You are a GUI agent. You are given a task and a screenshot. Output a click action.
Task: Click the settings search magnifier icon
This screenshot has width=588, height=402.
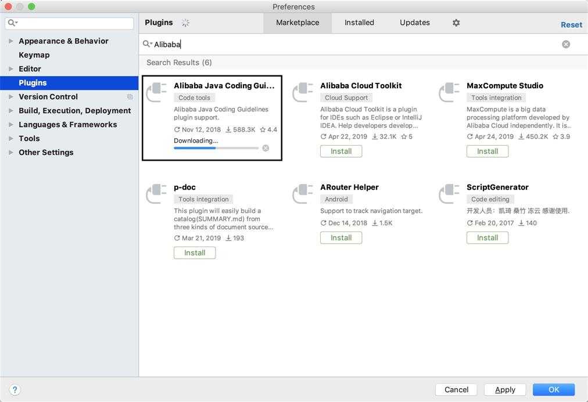(x=13, y=23)
